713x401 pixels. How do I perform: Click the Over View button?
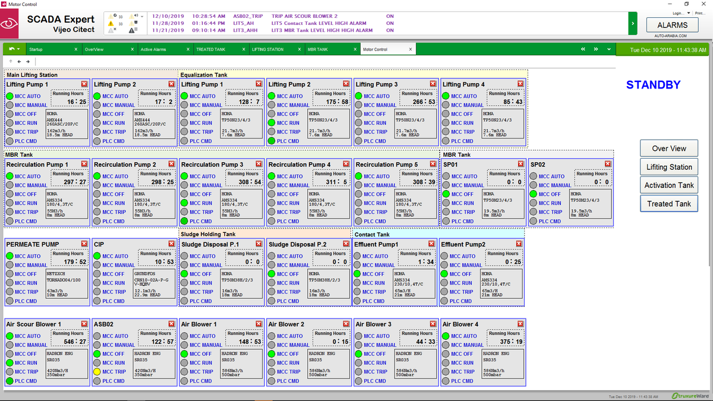click(x=669, y=149)
